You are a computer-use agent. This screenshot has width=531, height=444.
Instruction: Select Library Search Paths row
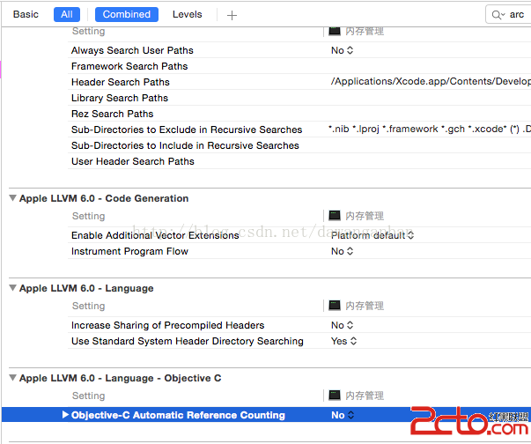(x=299, y=98)
